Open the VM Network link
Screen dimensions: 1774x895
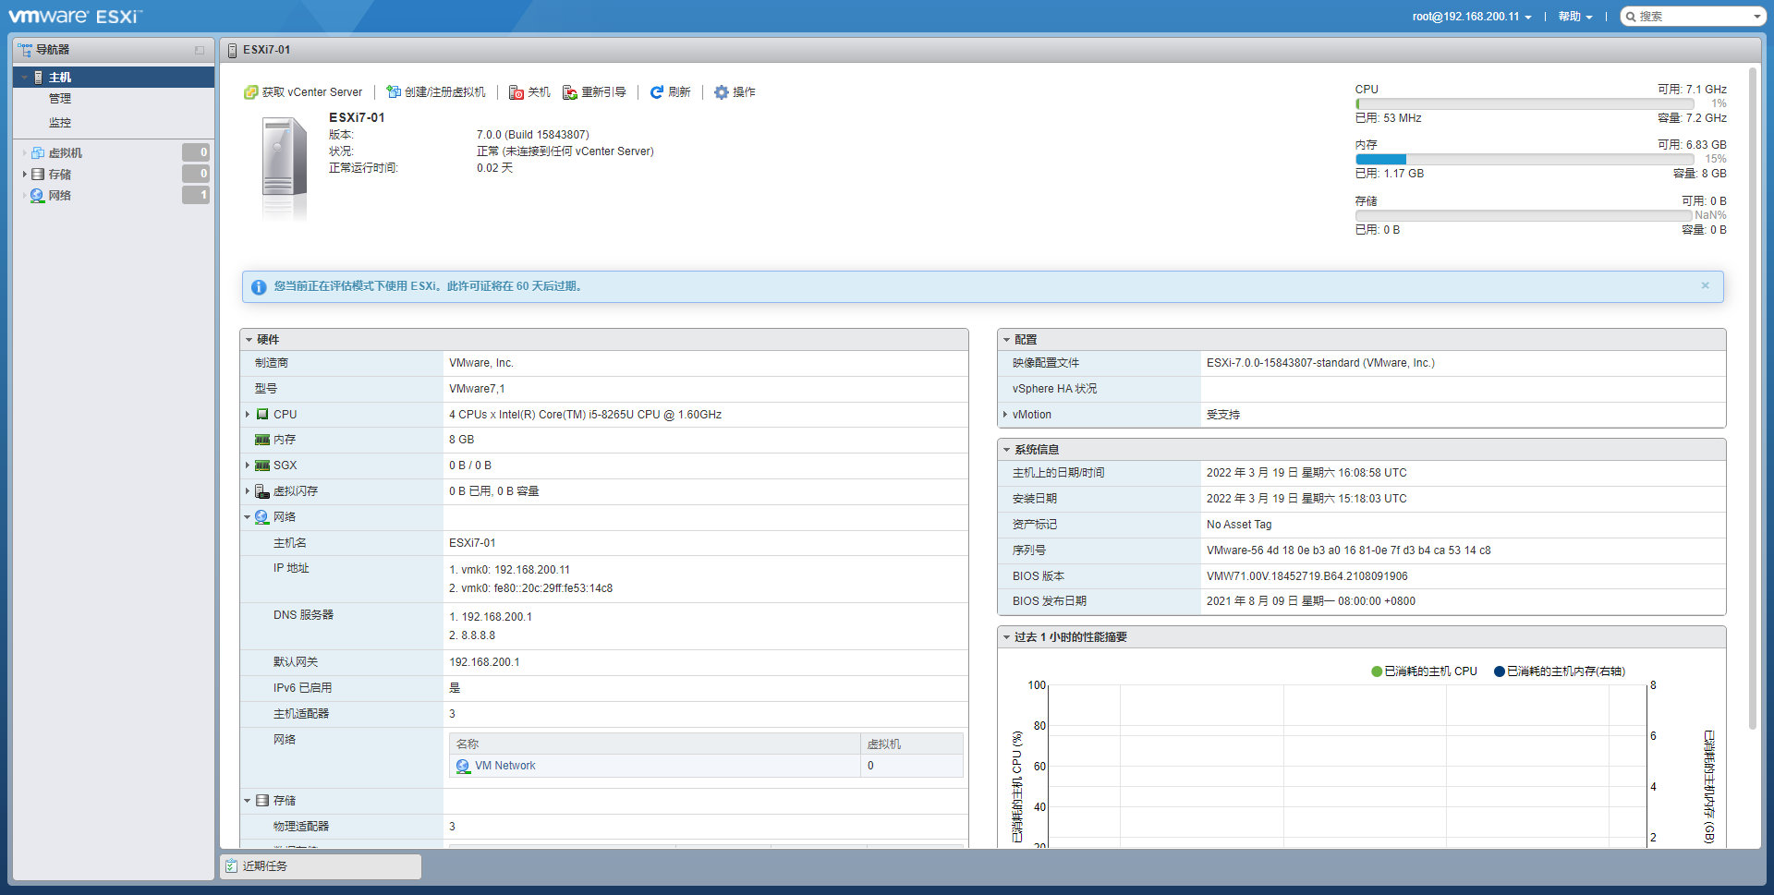point(505,767)
